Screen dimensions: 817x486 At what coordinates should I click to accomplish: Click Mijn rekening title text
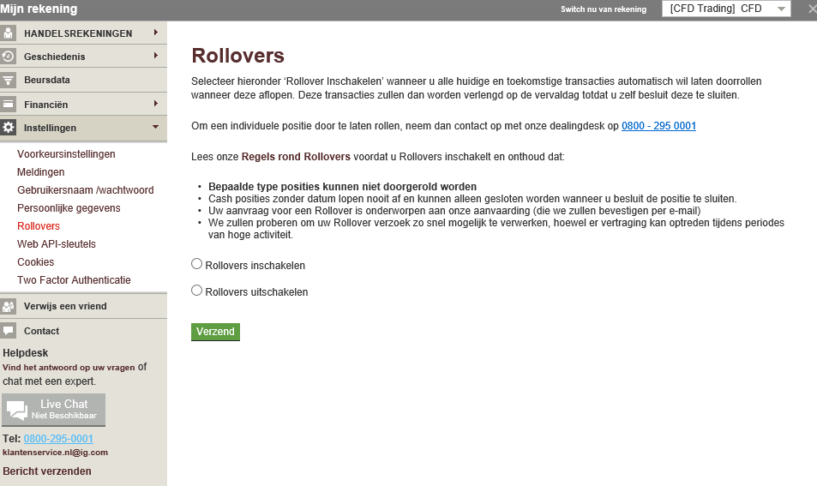pos(39,9)
